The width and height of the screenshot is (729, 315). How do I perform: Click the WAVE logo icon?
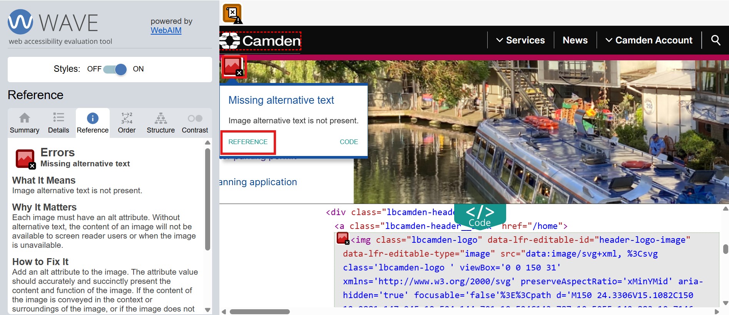click(20, 22)
